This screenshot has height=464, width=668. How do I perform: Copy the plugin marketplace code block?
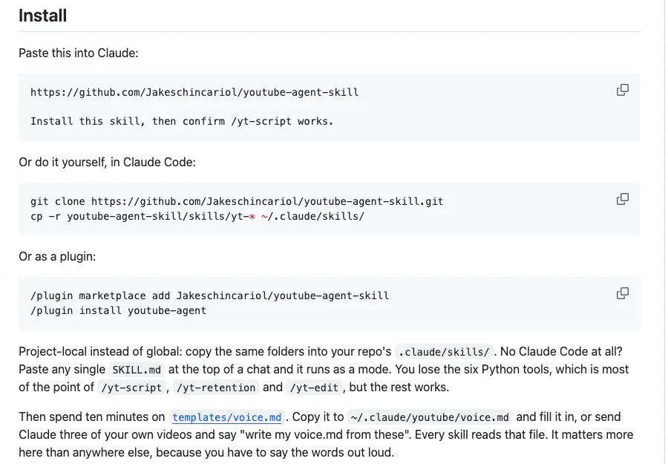pos(623,293)
